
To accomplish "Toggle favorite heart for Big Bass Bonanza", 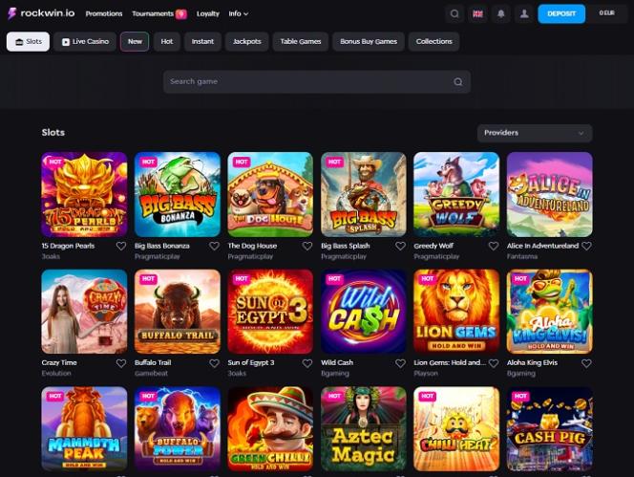I will (x=214, y=246).
